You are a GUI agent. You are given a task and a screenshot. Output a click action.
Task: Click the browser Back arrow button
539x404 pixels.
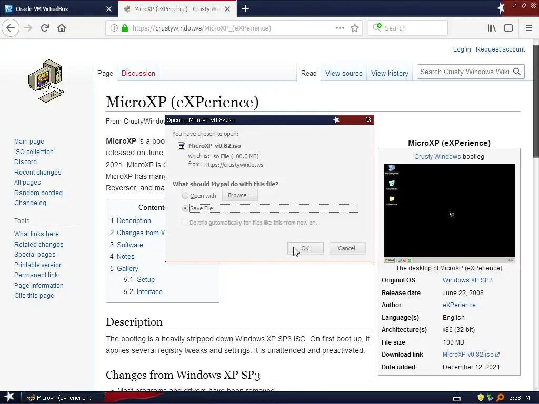pos(11,28)
